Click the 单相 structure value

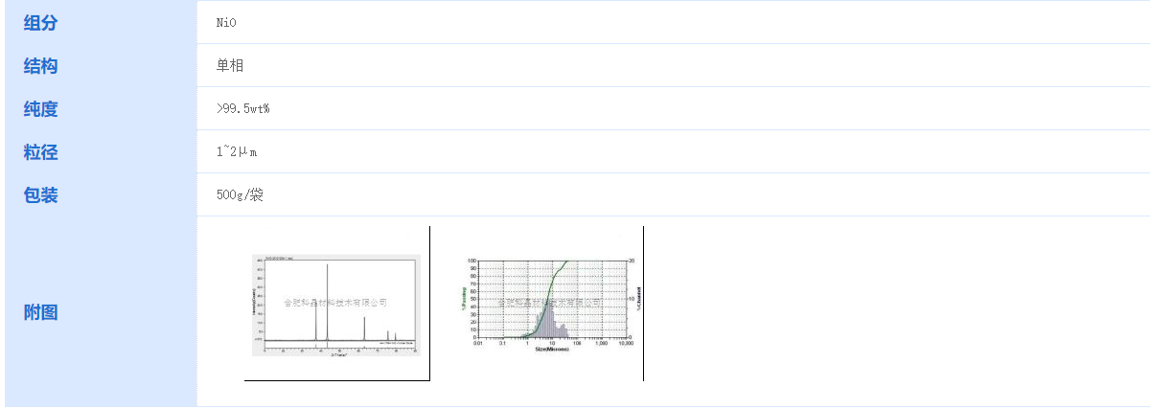230,66
